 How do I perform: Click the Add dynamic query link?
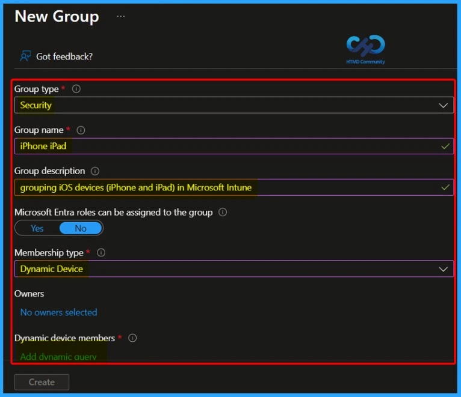(58, 357)
